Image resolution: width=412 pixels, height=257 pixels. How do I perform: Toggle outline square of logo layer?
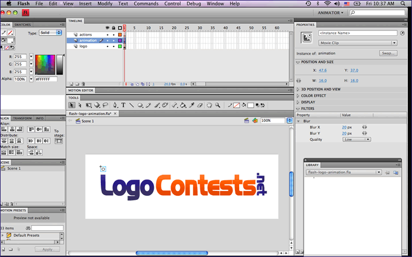point(120,46)
